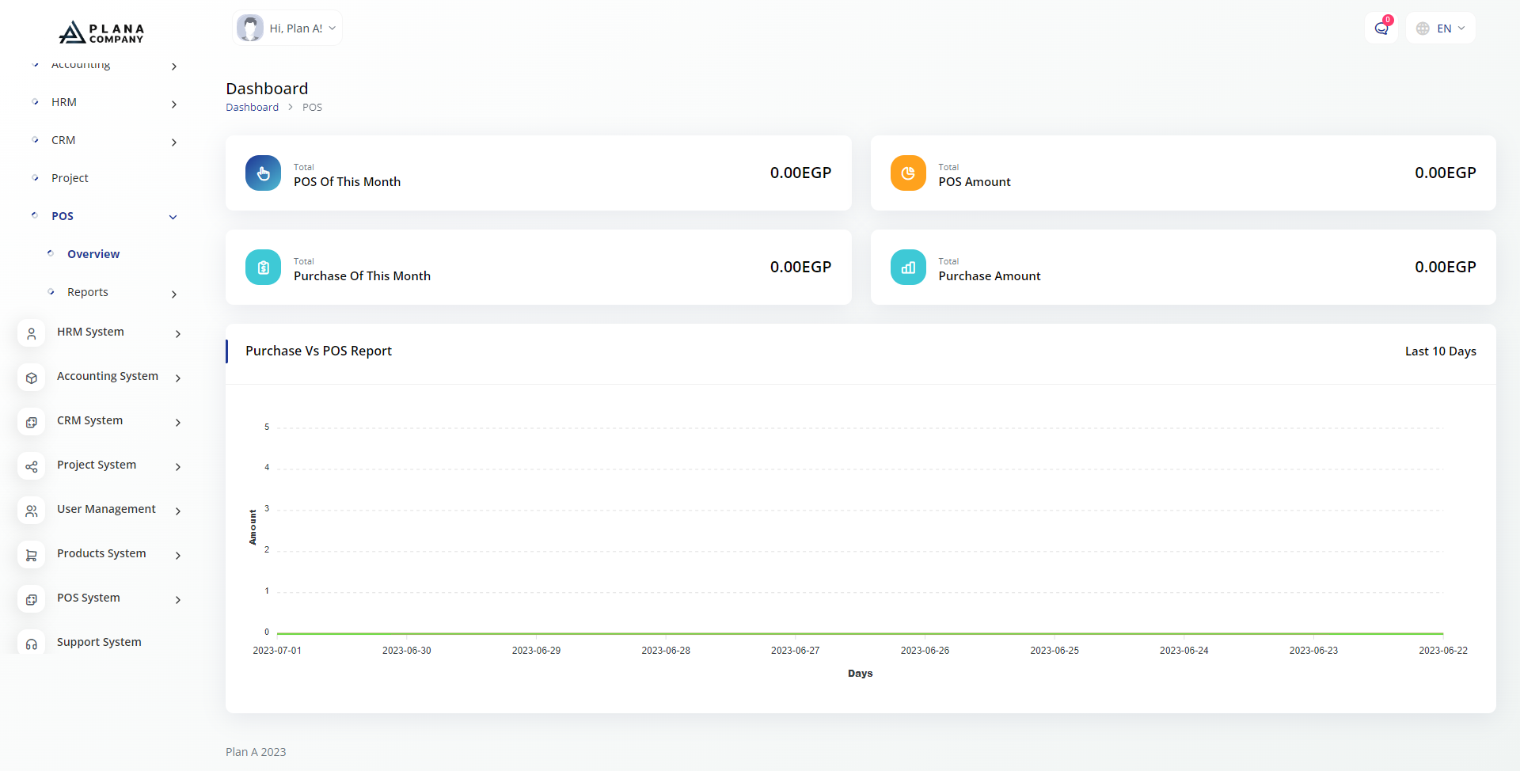
Task: Open the notifications chat icon
Action: [x=1381, y=28]
